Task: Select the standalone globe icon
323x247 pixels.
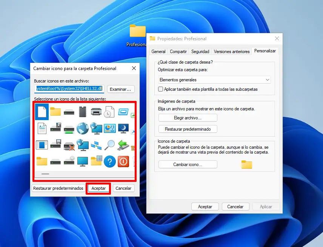Action: coord(82,128)
